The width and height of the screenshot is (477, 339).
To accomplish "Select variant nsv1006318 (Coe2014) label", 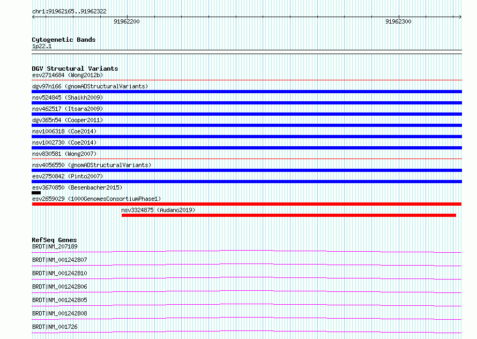I will 64,131.
